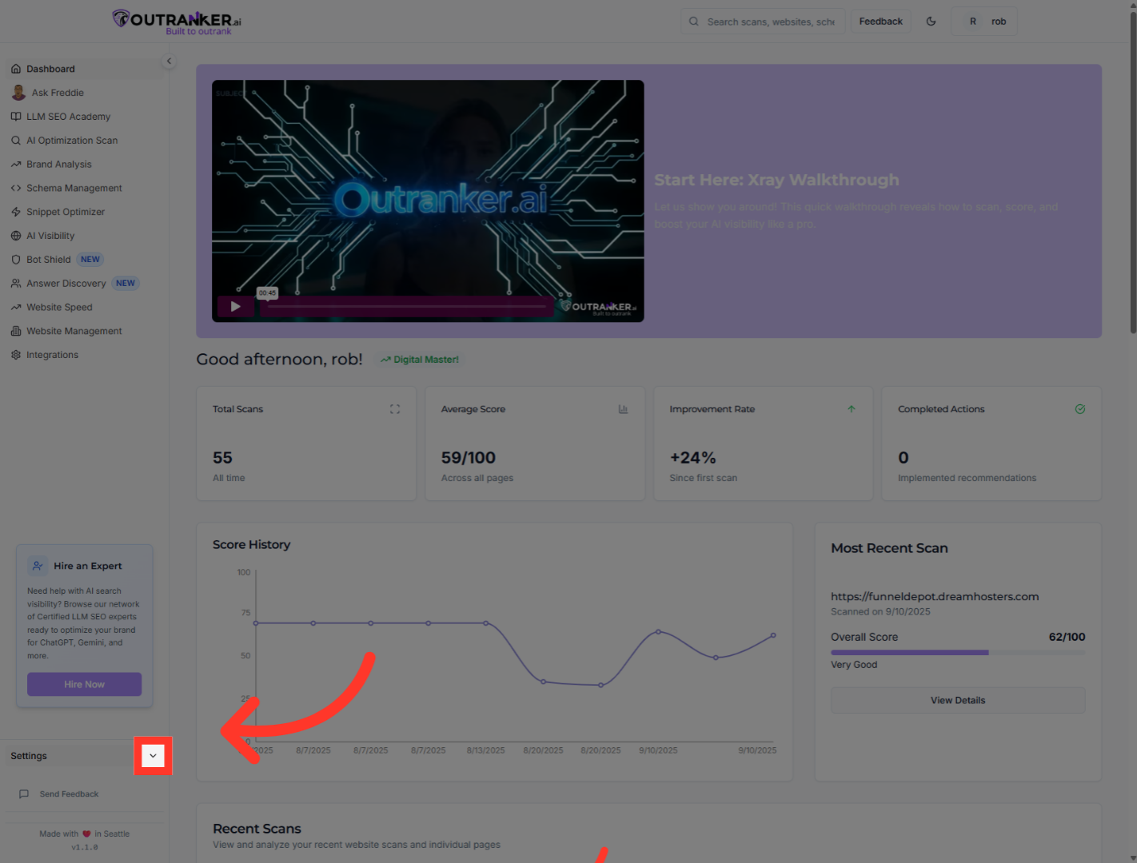Click the Integrations gear icon
The height and width of the screenshot is (863, 1137).
(x=16, y=355)
